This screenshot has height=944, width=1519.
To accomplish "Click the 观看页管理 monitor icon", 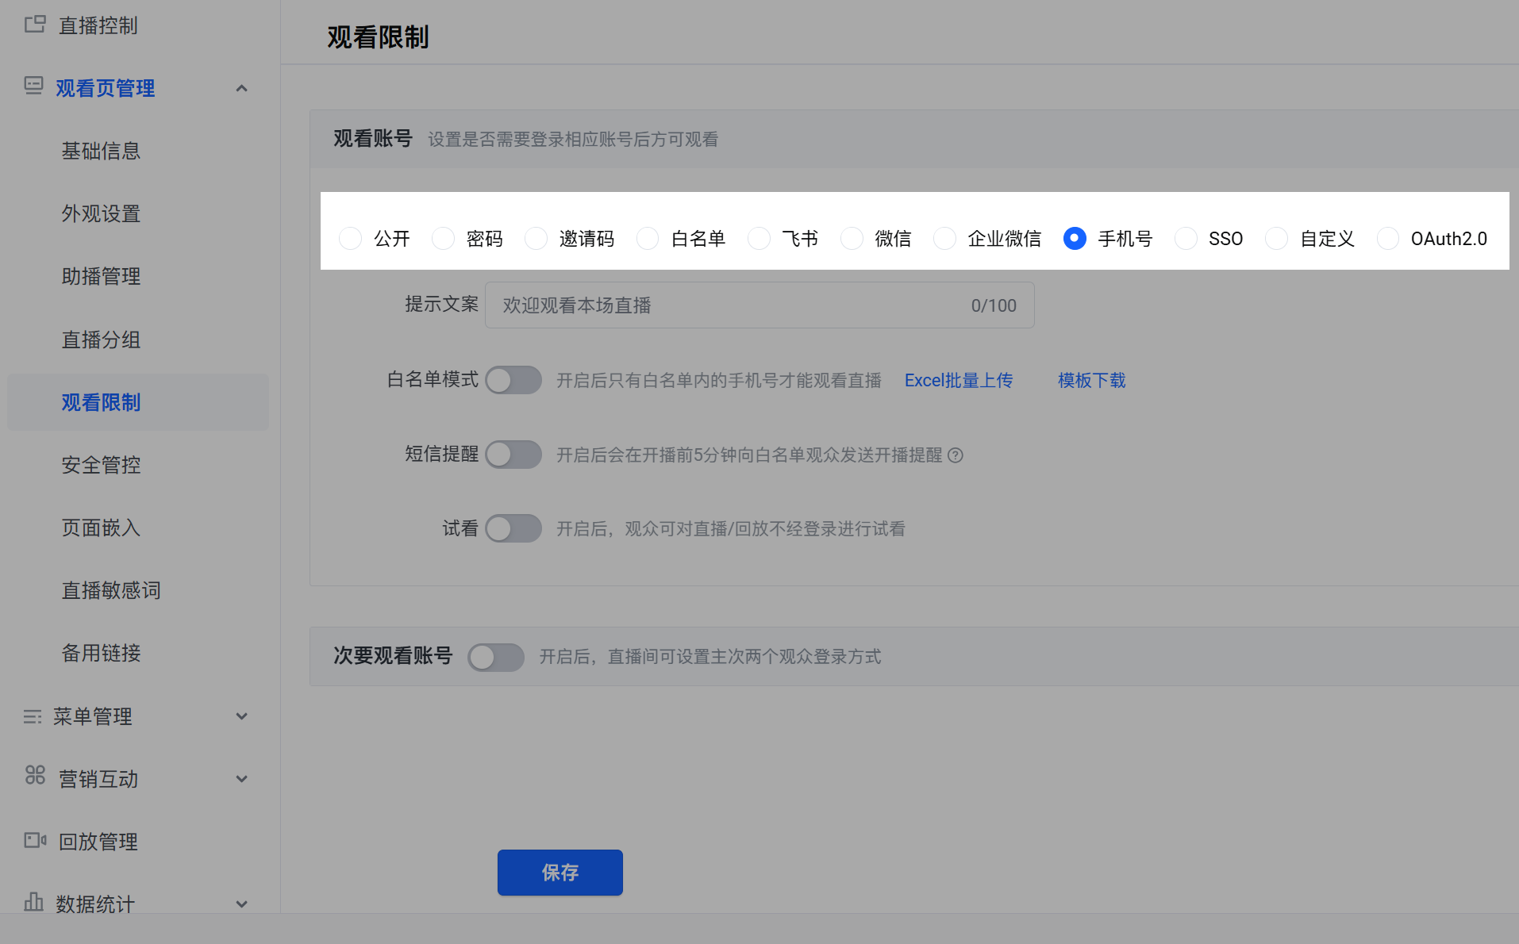I will tap(33, 86).
